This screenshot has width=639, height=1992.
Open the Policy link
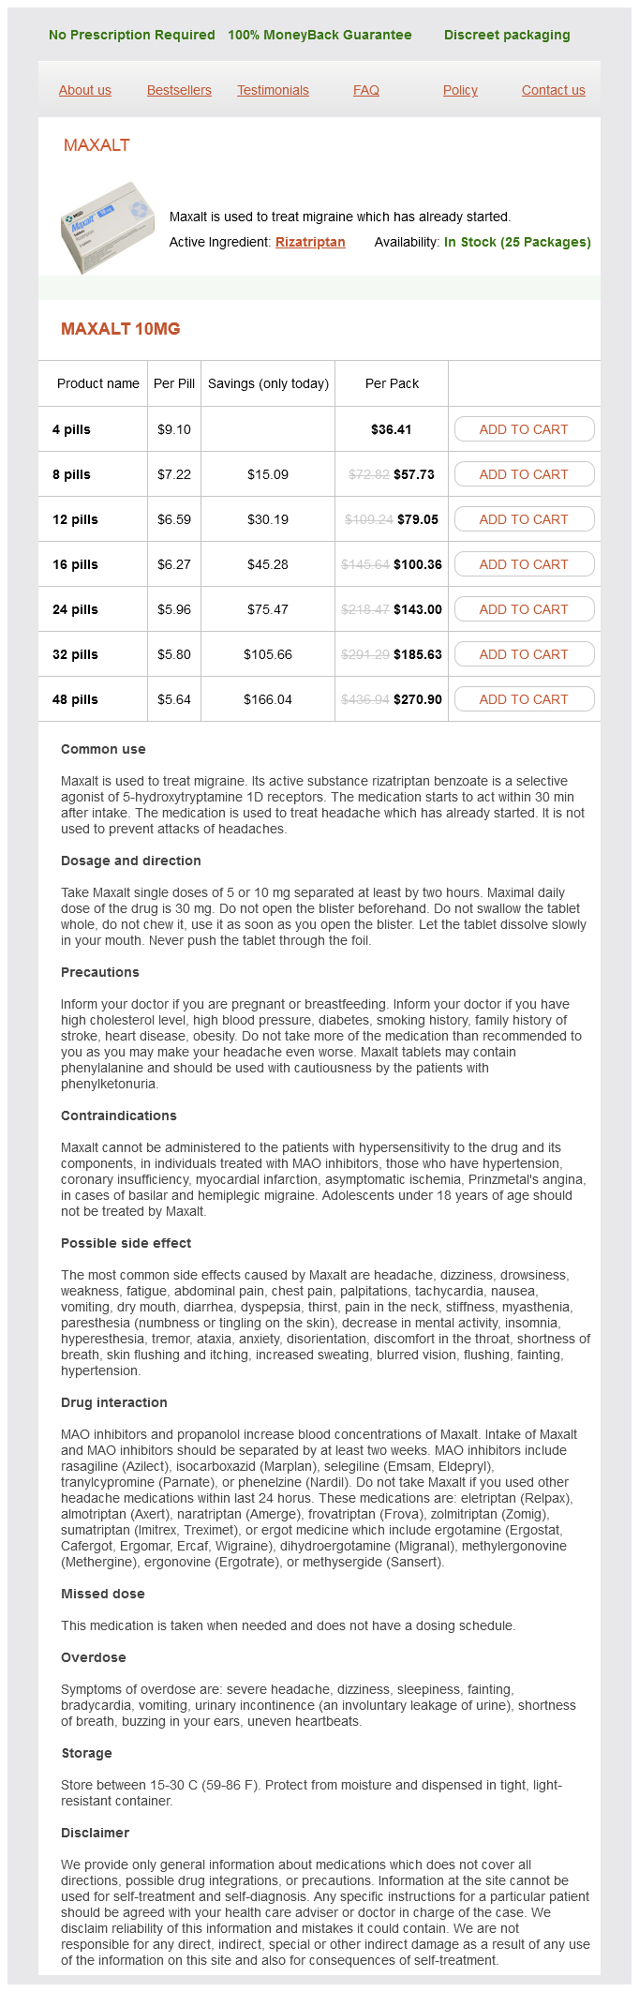click(460, 91)
